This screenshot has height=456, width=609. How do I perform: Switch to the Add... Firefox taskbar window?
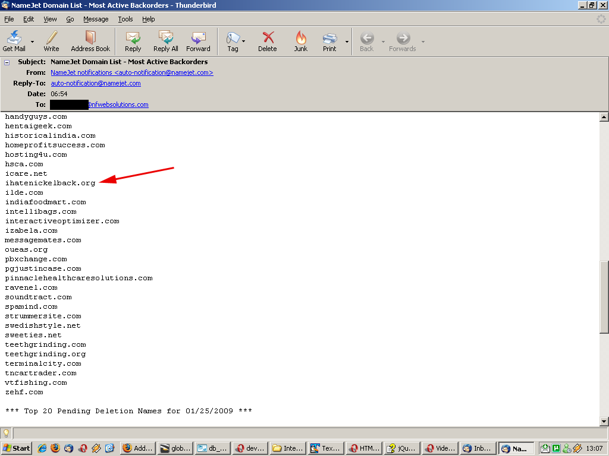click(138, 448)
